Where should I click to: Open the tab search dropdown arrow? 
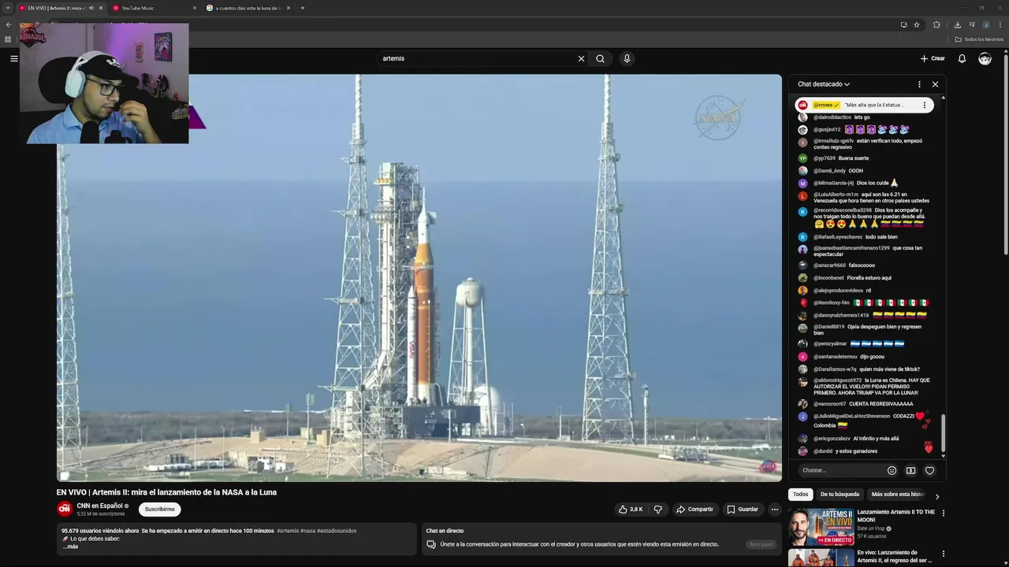6,8
